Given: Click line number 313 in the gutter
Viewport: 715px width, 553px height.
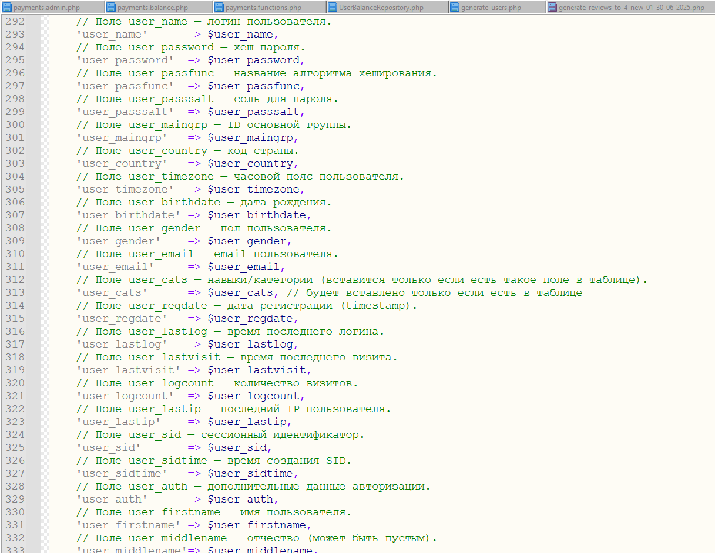Looking at the screenshot, I should 15,293.
